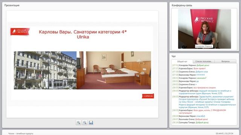Click Коренев Борис's все прекрасно слышно message
Image resolution: width=241 pixels, height=135 pixels.
(194, 88)
